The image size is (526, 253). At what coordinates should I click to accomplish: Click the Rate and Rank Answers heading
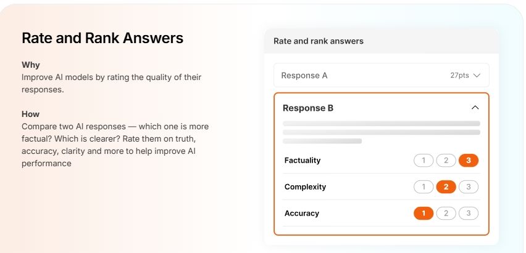102,38
